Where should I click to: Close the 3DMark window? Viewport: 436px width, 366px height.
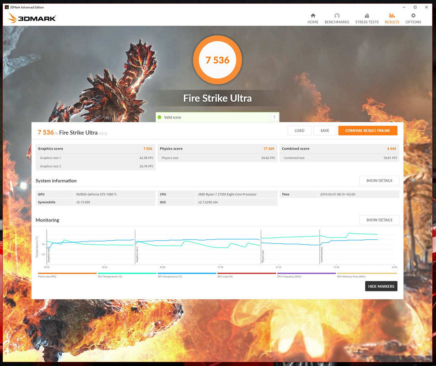click(426, 7)
